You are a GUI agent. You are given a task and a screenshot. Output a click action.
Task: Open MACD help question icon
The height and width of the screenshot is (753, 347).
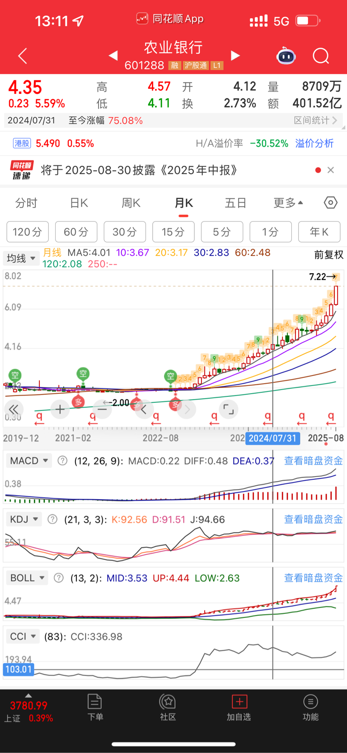pos(62,461)
